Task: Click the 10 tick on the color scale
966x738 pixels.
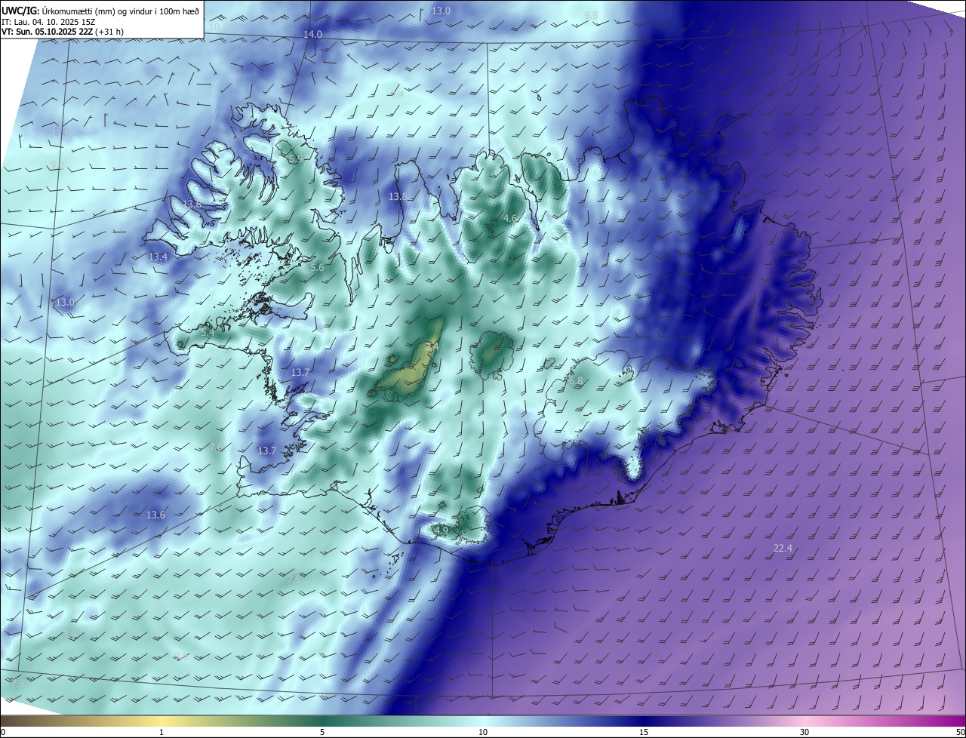Action: pos(483,732)
